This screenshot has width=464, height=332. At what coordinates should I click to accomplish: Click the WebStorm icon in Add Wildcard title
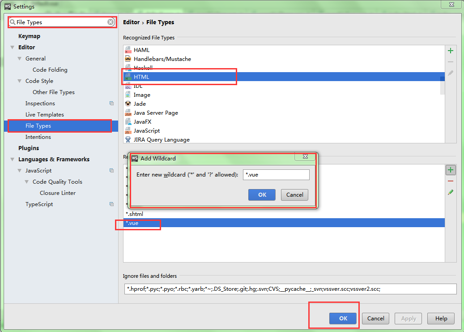[x=135, y=158]
